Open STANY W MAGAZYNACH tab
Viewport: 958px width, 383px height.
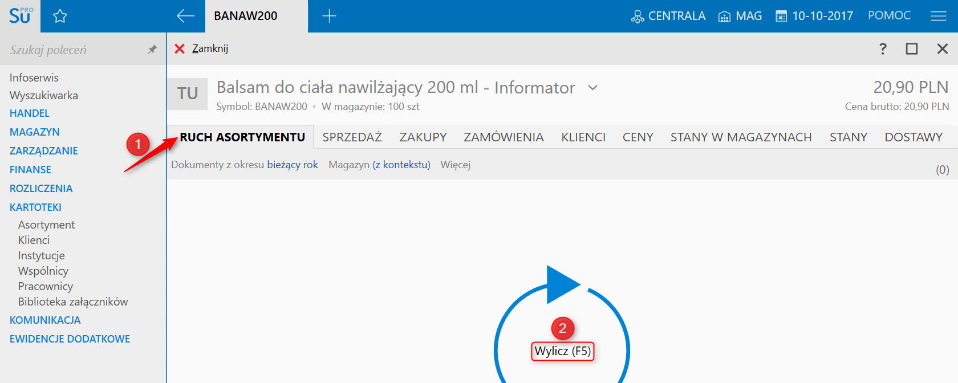(741, 137)
